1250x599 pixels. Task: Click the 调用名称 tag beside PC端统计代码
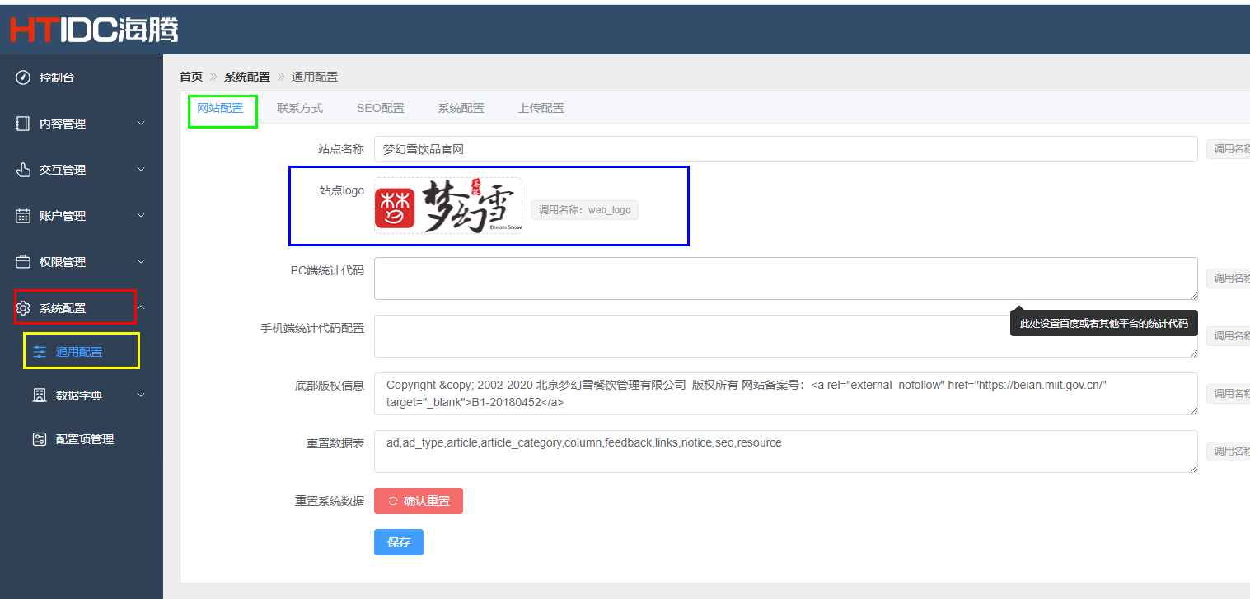1229,278
